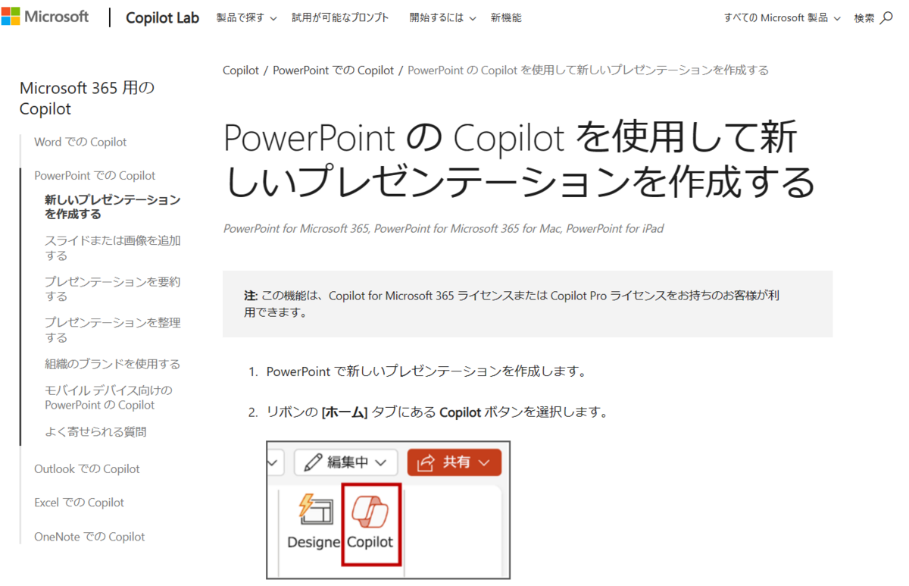Open the Copilot Lab home link
The image size is (909, 586).
162,17
